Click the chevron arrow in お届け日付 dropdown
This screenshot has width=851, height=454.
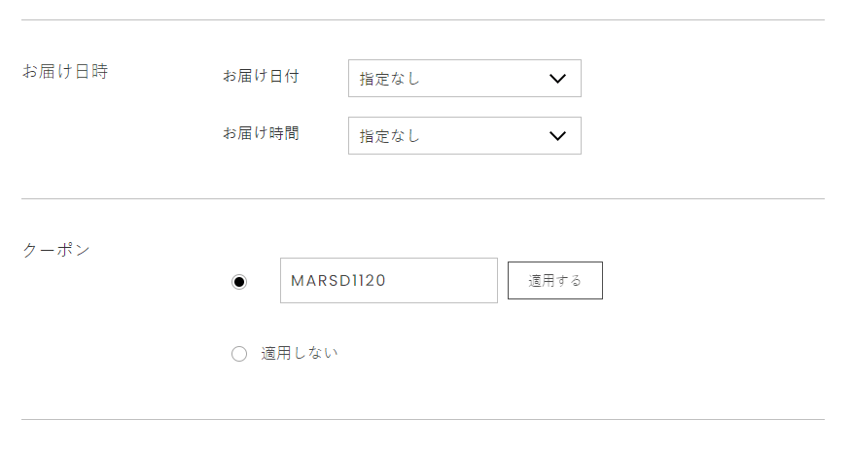[557, 79]
